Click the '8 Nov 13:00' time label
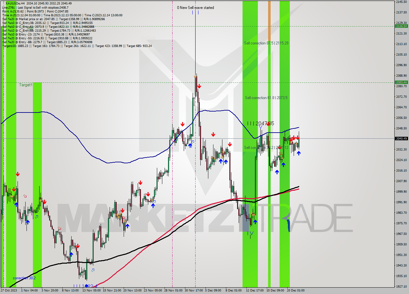The image size is (409, 294). point(70,290)
